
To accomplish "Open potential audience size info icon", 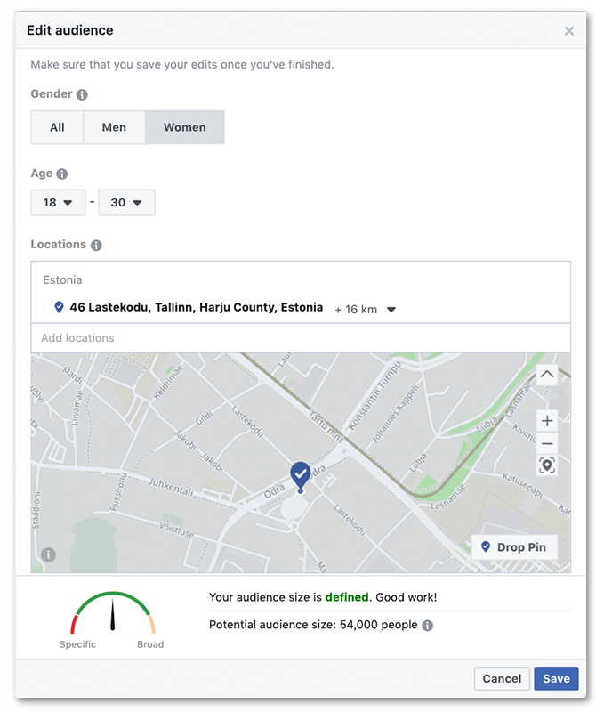I will (428, 626).
